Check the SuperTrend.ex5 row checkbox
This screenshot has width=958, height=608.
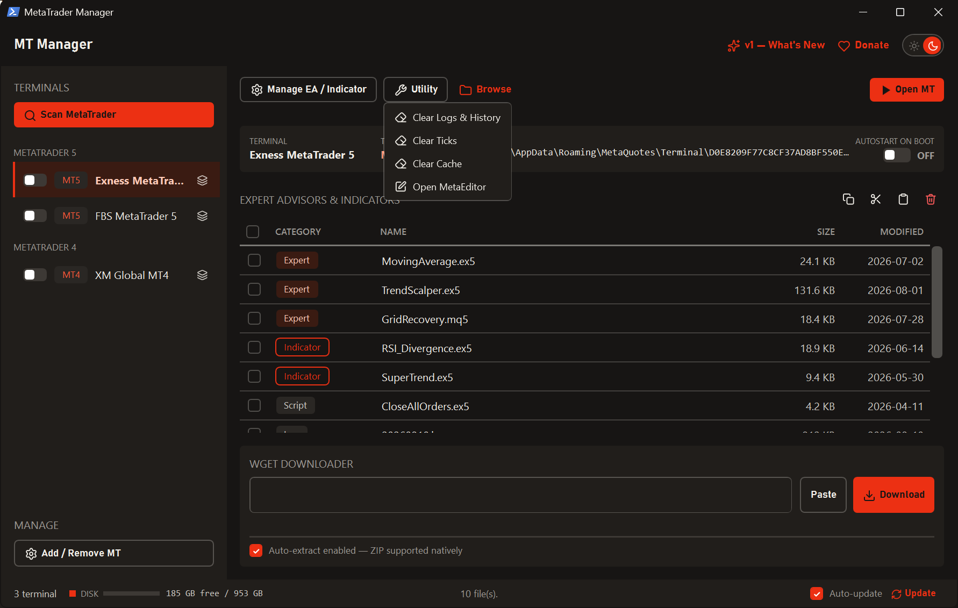pyautogui.click(x=254, y=377)
